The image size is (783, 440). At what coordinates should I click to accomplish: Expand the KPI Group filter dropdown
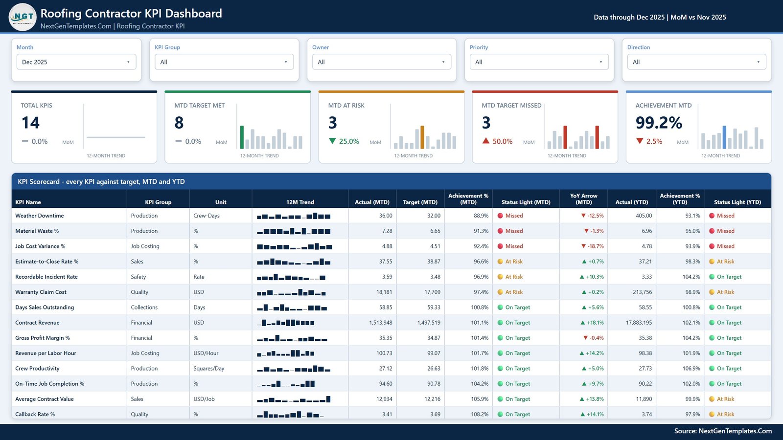pyautogui.click(x=224, y=62)
